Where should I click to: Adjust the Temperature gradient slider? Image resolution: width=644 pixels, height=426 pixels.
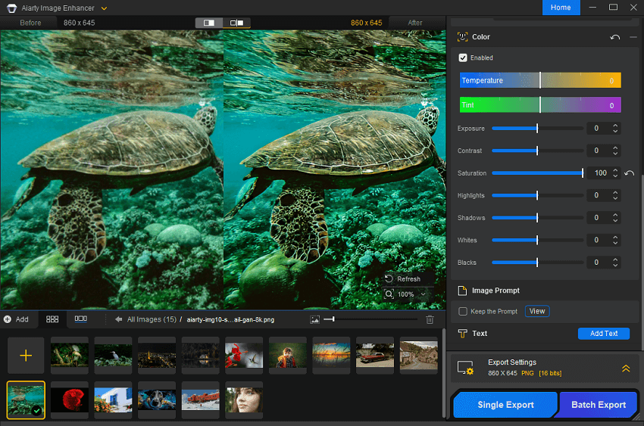click(540, 80)
